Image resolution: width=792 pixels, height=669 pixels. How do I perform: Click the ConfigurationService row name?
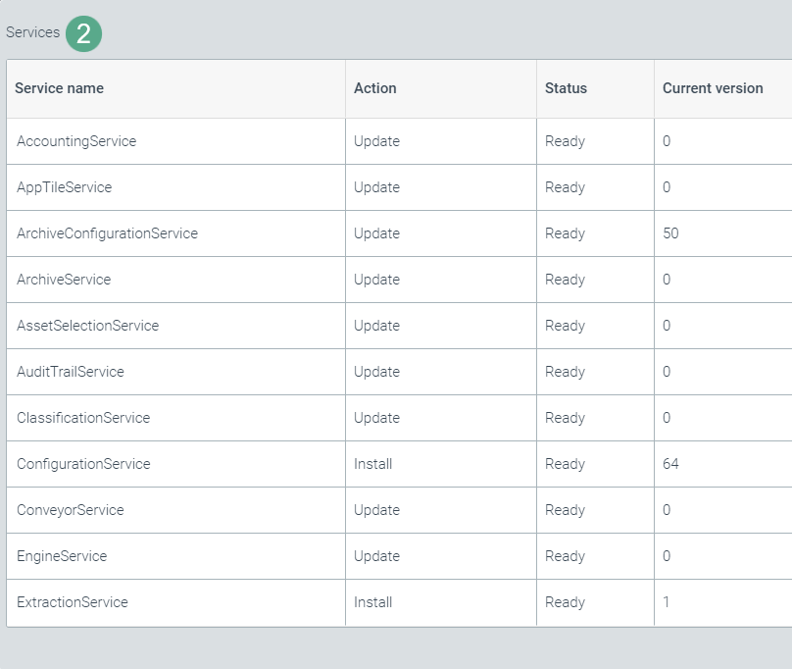(x=83, y=464)
